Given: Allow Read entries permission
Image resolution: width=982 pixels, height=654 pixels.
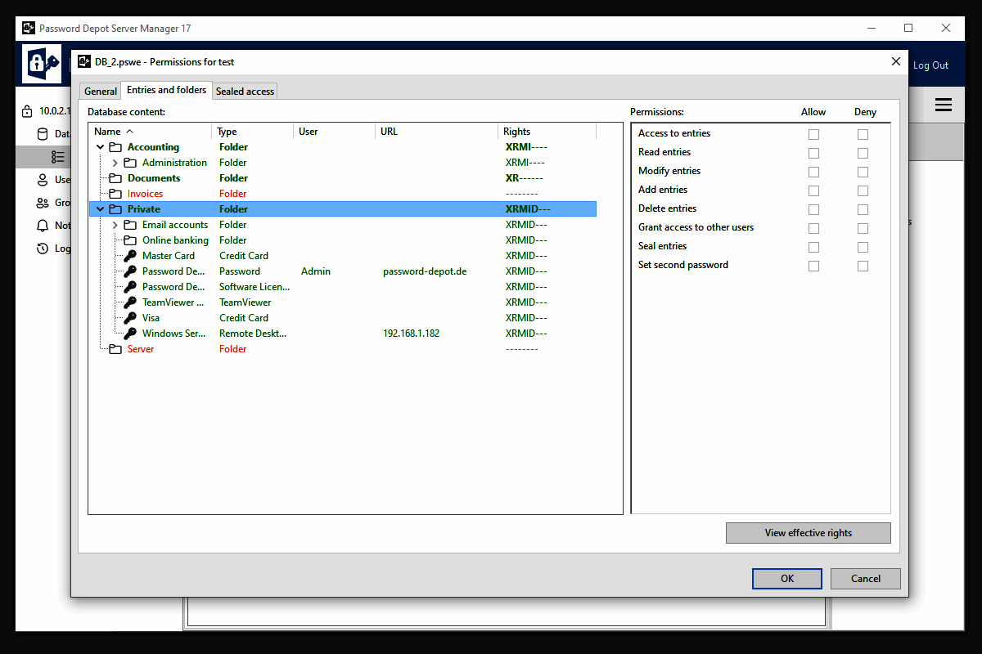Looking at the screenshot, I should (813, 153).
